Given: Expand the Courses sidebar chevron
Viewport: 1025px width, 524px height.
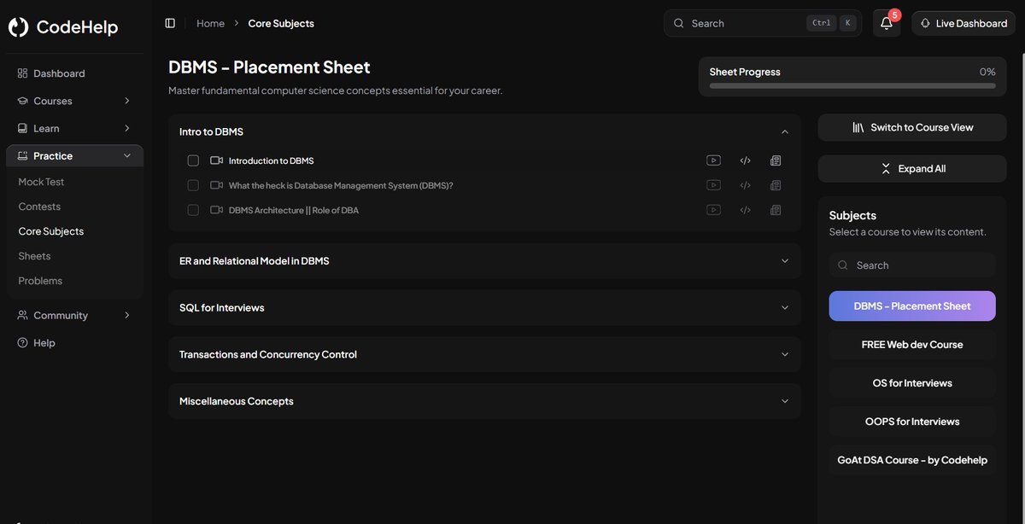Looking at the screenshot, I should click(x=127, y=101).
